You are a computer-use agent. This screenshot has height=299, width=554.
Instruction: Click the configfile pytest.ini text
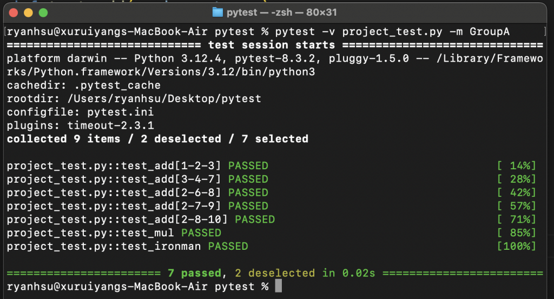click(x=80, y=112)
